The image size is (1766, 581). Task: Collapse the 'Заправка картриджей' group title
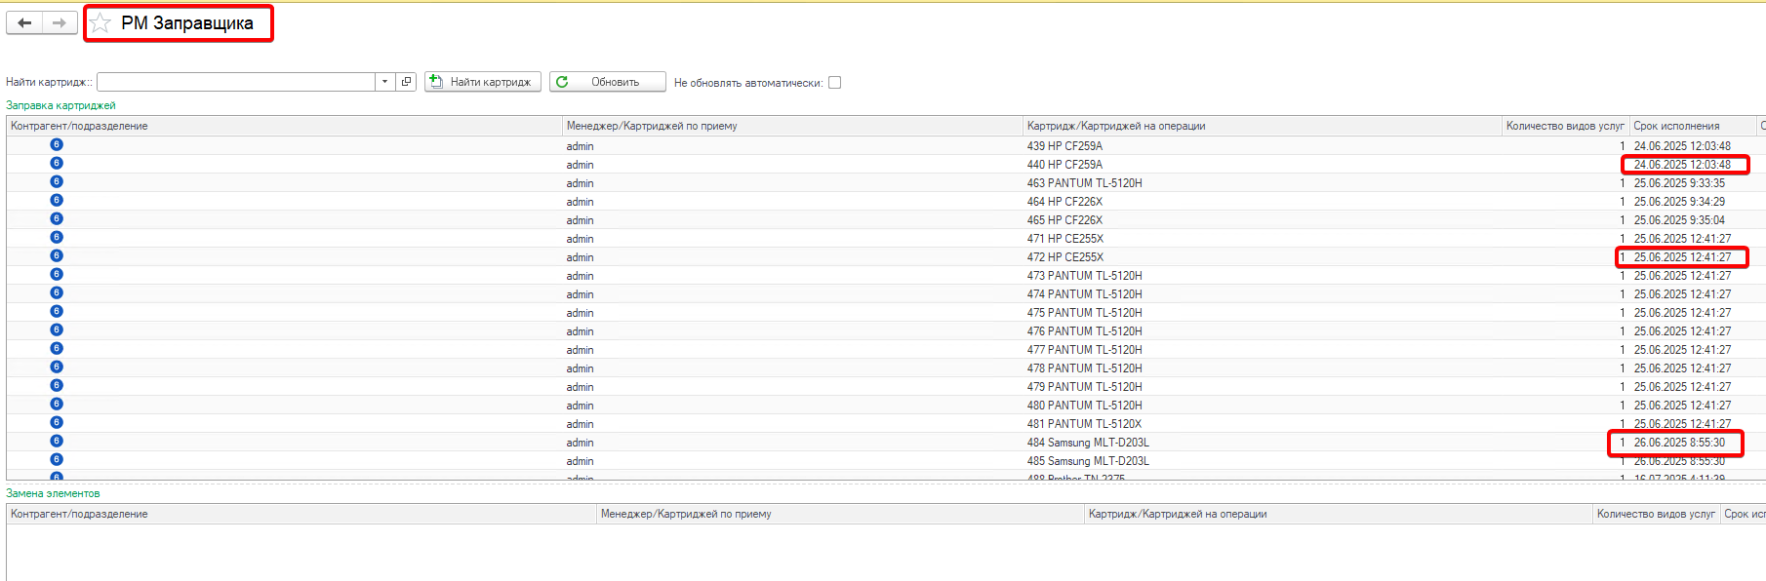60,105
